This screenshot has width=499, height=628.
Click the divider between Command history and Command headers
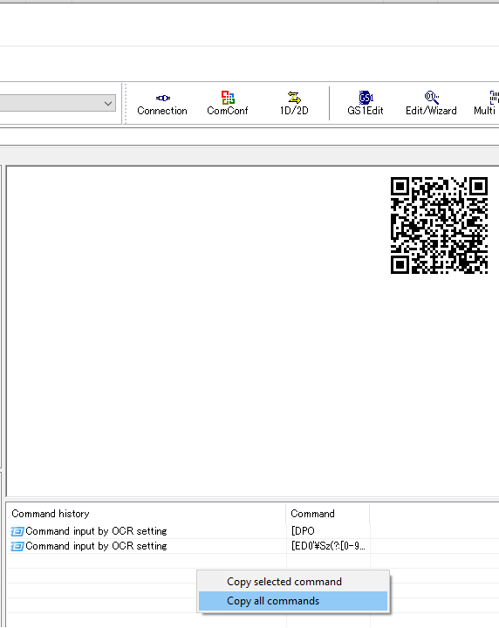[x=286, y=514]
